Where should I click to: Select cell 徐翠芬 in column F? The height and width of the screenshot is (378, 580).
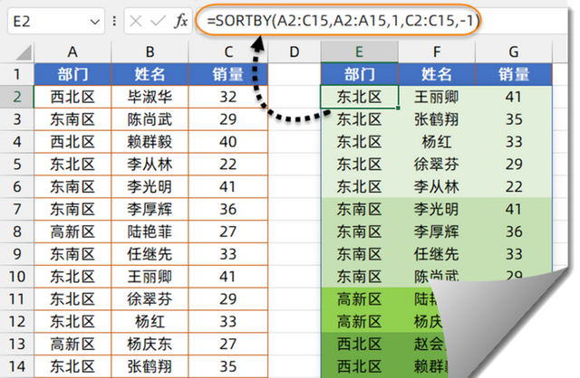click(x=437, y=165)
